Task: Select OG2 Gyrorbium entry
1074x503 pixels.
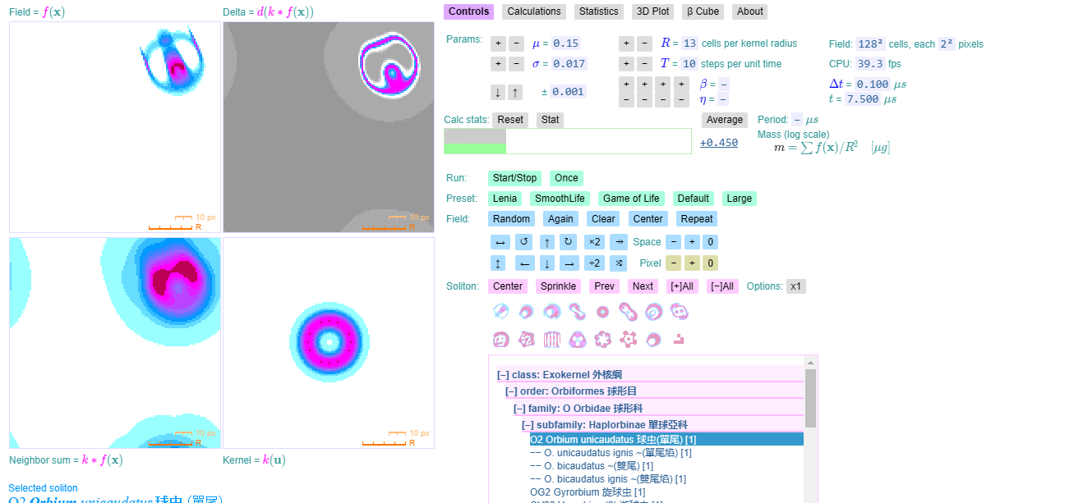Action: point(588,492)
